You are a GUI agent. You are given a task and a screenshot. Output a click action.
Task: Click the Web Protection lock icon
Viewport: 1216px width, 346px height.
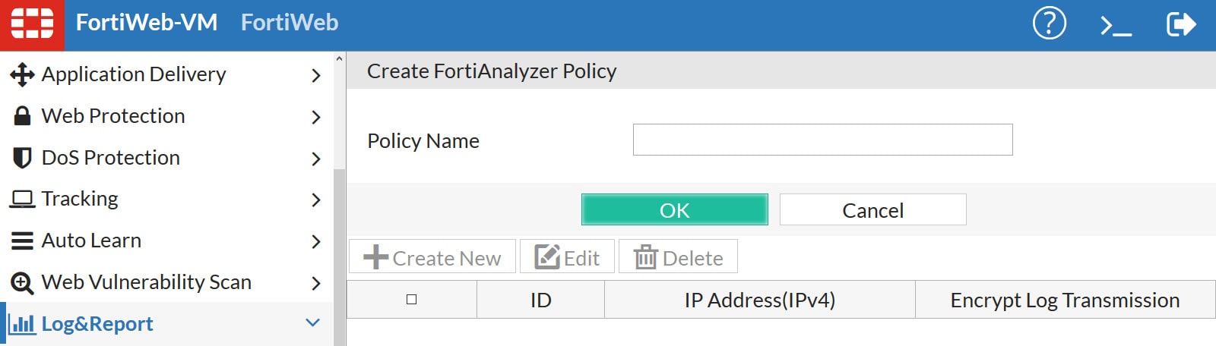(22, 116)
